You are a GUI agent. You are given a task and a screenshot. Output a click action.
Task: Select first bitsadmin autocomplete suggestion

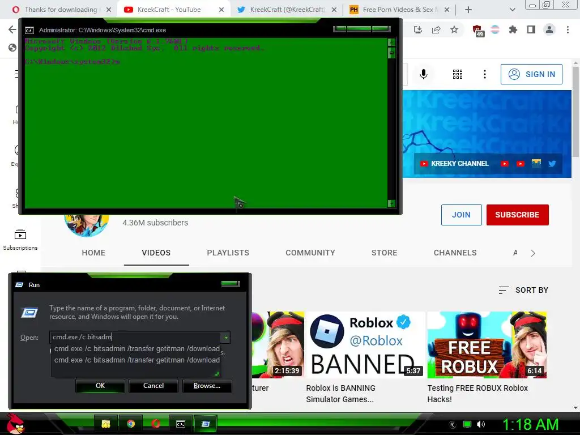click(137, 348)
